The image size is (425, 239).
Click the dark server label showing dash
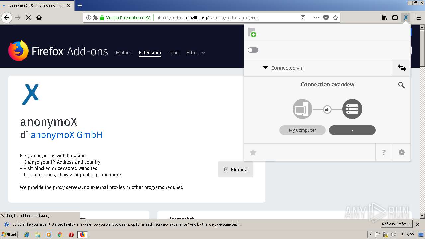(352, 130)
